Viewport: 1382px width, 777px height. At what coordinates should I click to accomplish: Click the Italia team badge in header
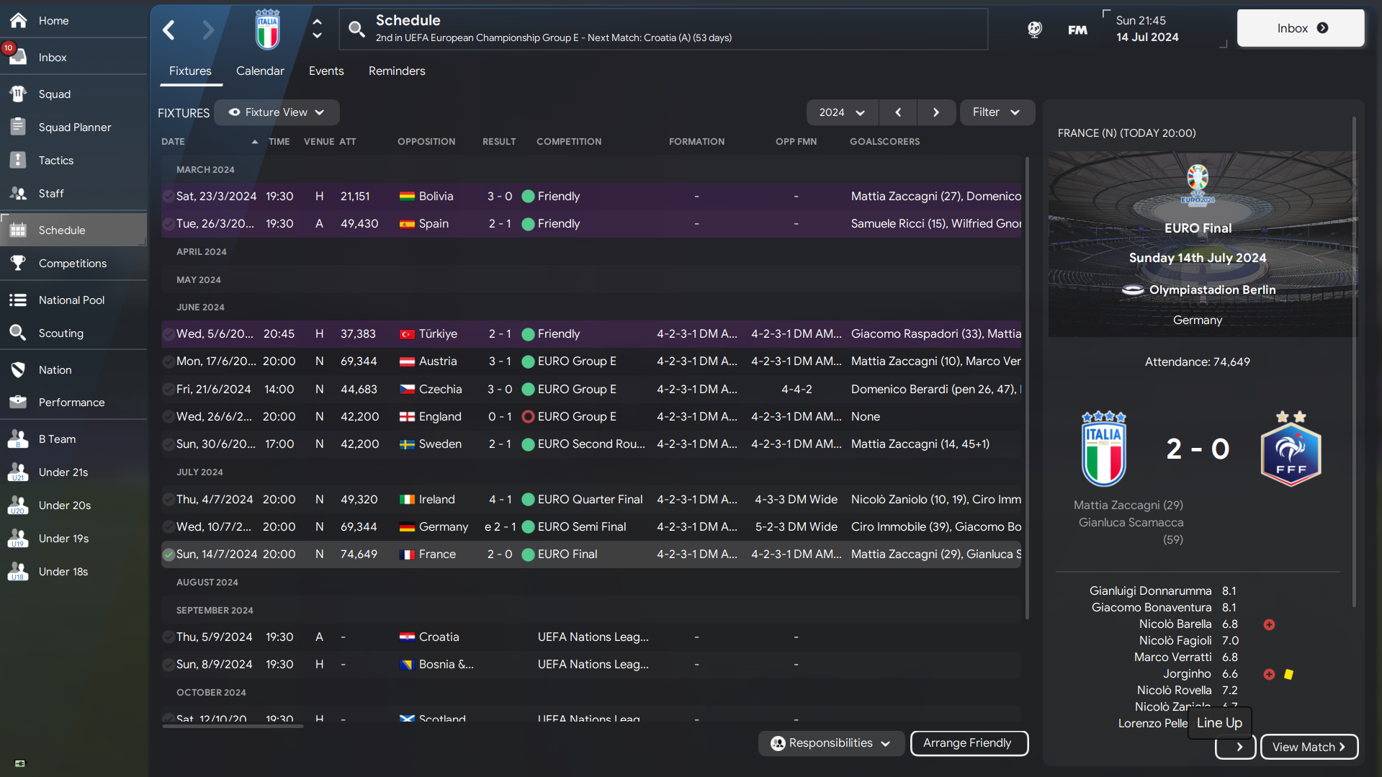268,30
